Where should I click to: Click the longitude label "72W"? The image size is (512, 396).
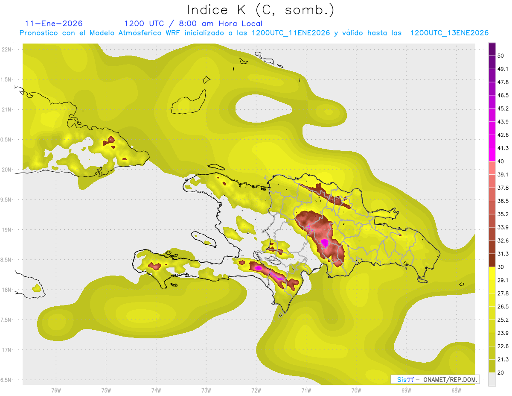click(256, 390)
